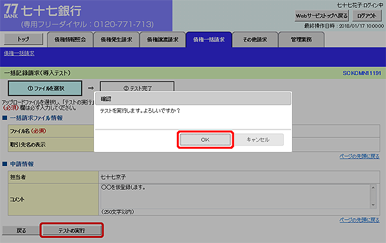Viewport: 386px width, 243px height.
Task: Click the 戻る button at bottom
Action: (21, 230)
